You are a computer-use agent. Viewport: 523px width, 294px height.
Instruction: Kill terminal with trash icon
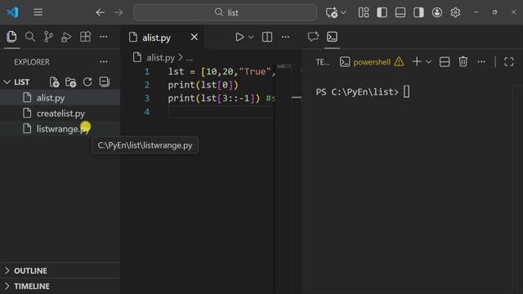pyautogui.click(x=463, y=62)
